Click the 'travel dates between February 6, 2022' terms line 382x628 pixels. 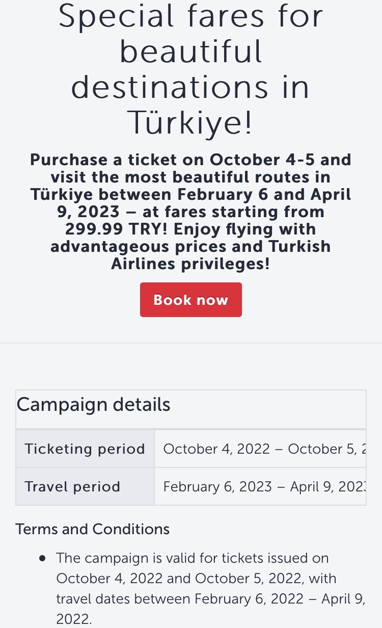pyautogui.click(x=211, y=599)
